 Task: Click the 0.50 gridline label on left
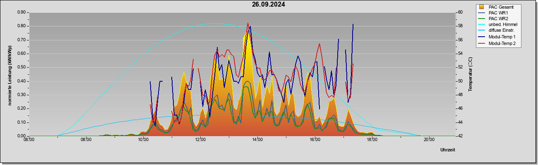[x=22, y=67]
